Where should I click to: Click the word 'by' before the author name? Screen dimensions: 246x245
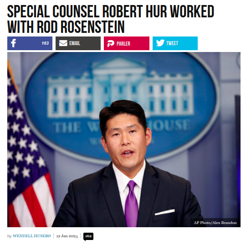(x=9, y=236)
